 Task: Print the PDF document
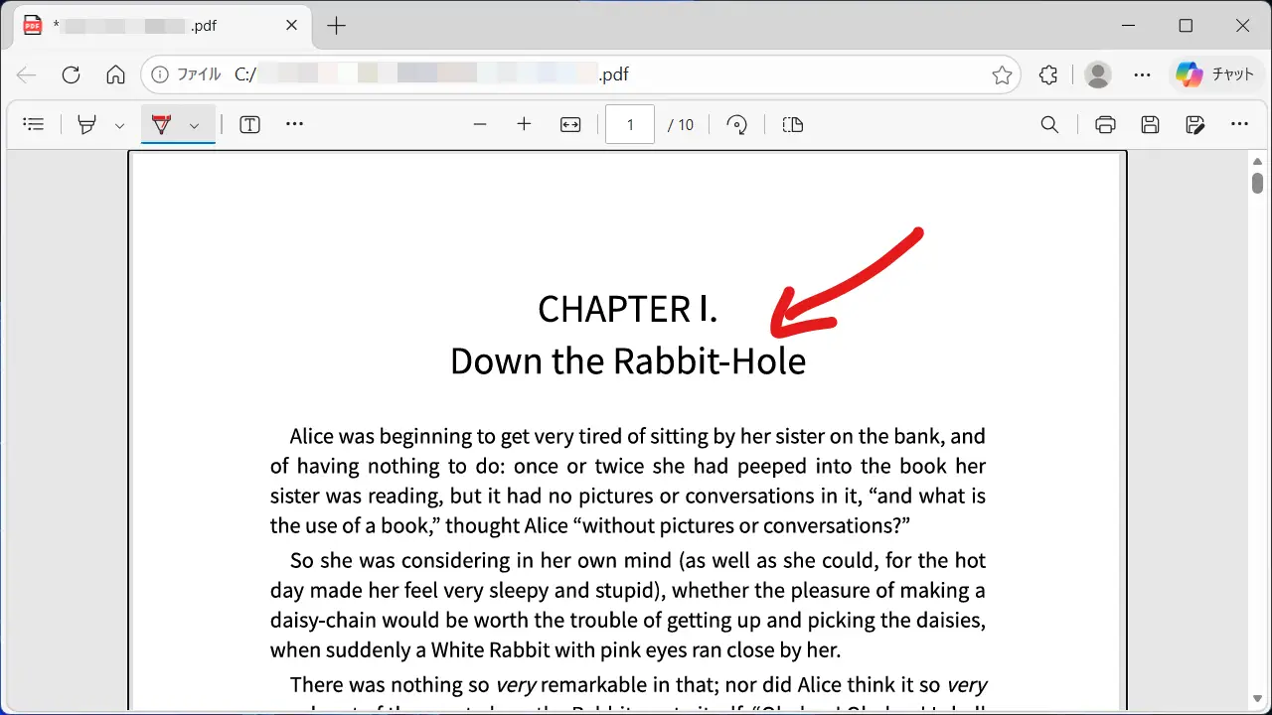tap(1105, 124)
